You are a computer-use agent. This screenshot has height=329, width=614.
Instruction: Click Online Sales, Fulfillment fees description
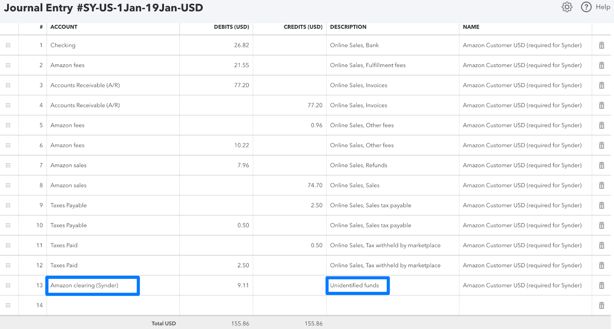[x=368, y=65]
